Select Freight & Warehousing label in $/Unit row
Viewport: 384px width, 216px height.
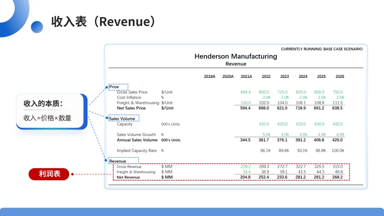tap(138, 103)
